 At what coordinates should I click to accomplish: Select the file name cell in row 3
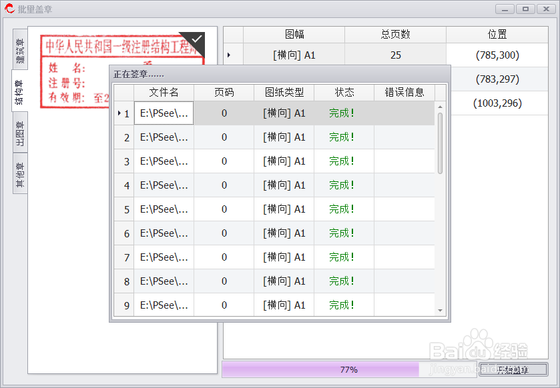coord(164,161)
